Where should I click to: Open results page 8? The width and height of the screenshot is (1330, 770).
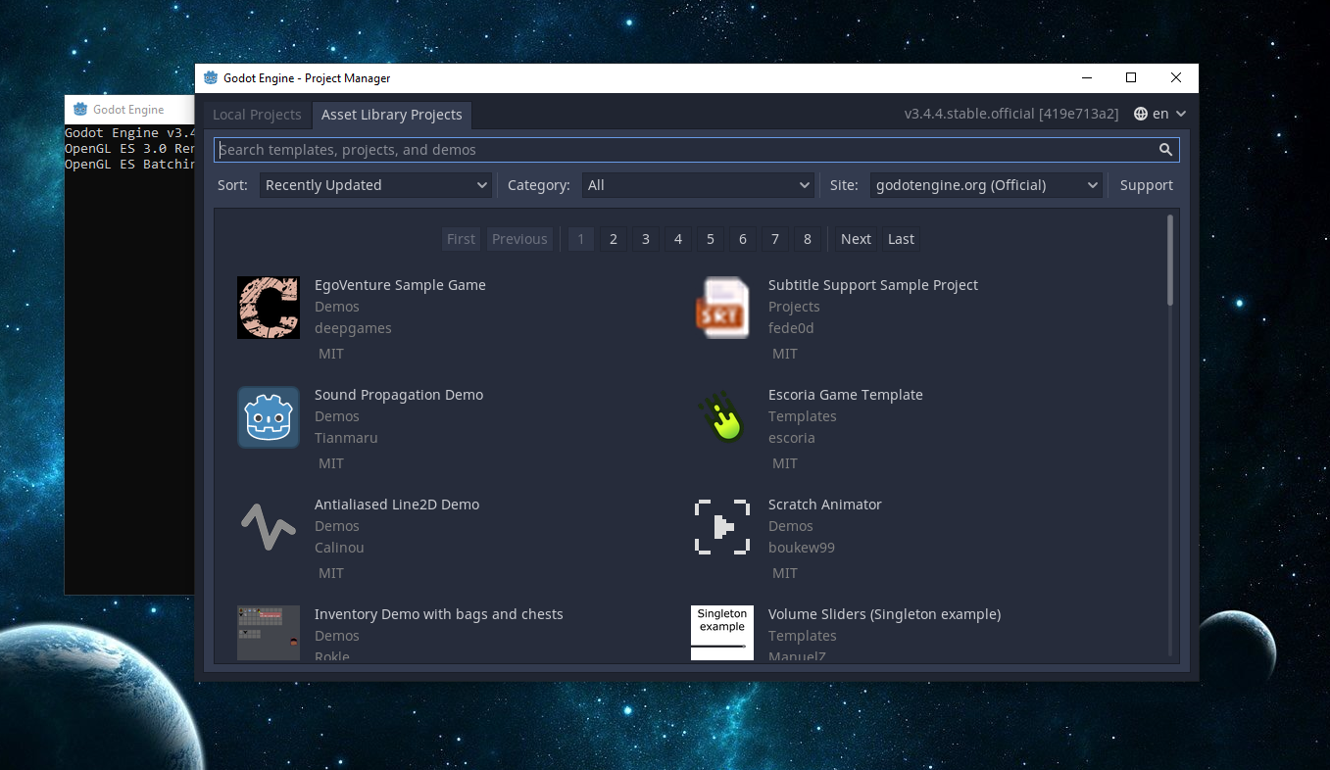[x=807, y=239]
